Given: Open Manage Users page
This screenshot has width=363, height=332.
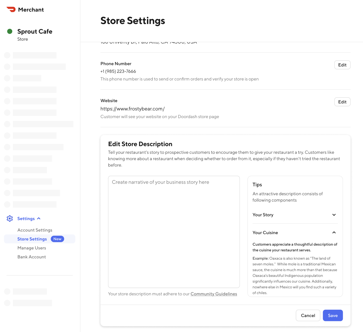Looking at the screenshot, I should [32, 248].
